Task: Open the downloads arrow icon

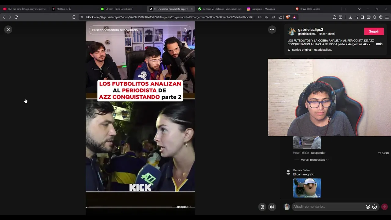Action: 350,17
